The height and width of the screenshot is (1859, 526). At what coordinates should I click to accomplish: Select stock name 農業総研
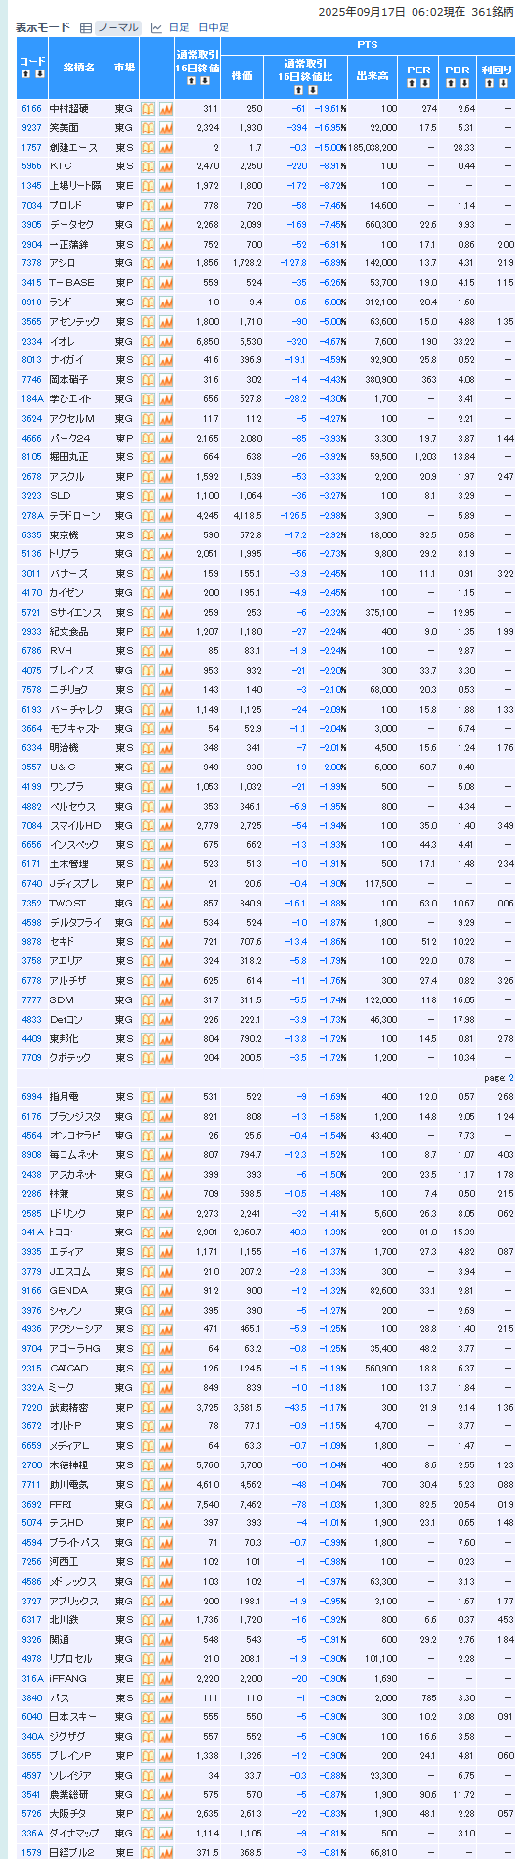(69, 1794)
